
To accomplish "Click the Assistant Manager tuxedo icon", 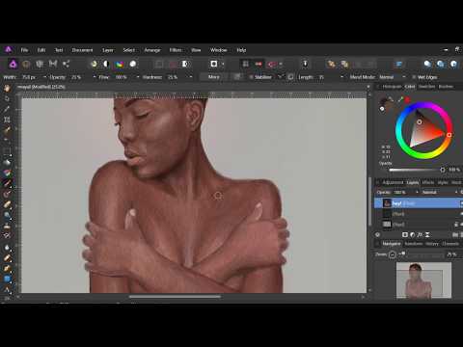I will pyautogui.click(x=305, y=64).
